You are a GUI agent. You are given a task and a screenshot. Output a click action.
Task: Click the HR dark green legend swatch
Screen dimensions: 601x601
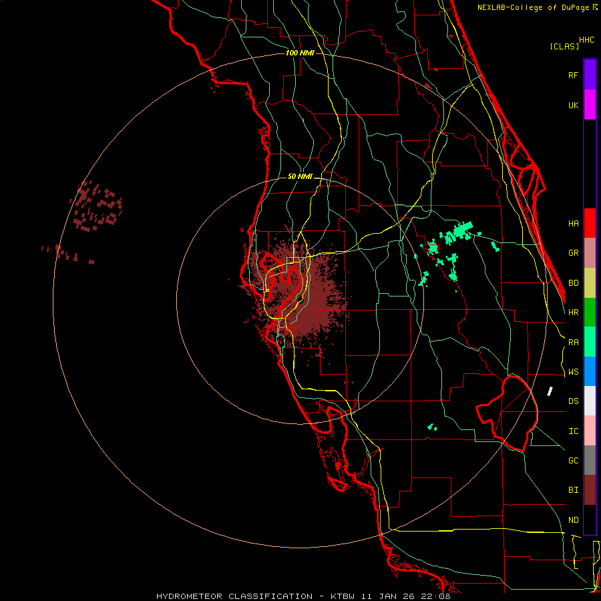(x=590, y=312)
